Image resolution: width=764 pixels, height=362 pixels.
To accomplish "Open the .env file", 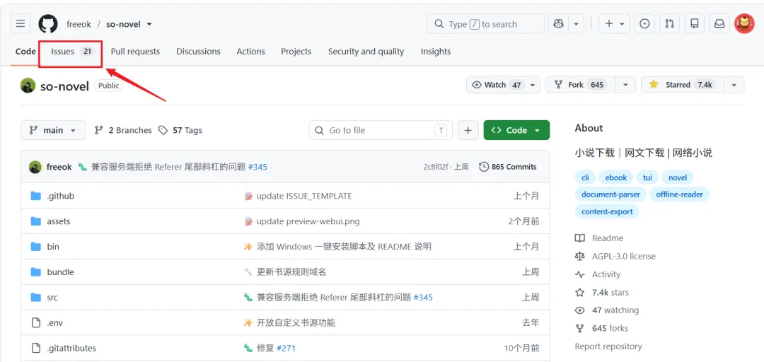I will (55, 322).
